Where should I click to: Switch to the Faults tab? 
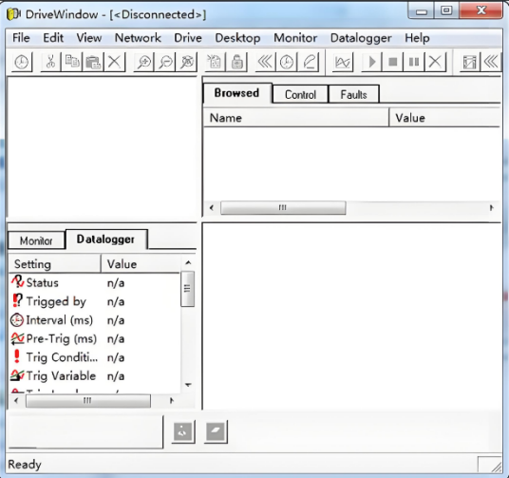coord(353,95)
